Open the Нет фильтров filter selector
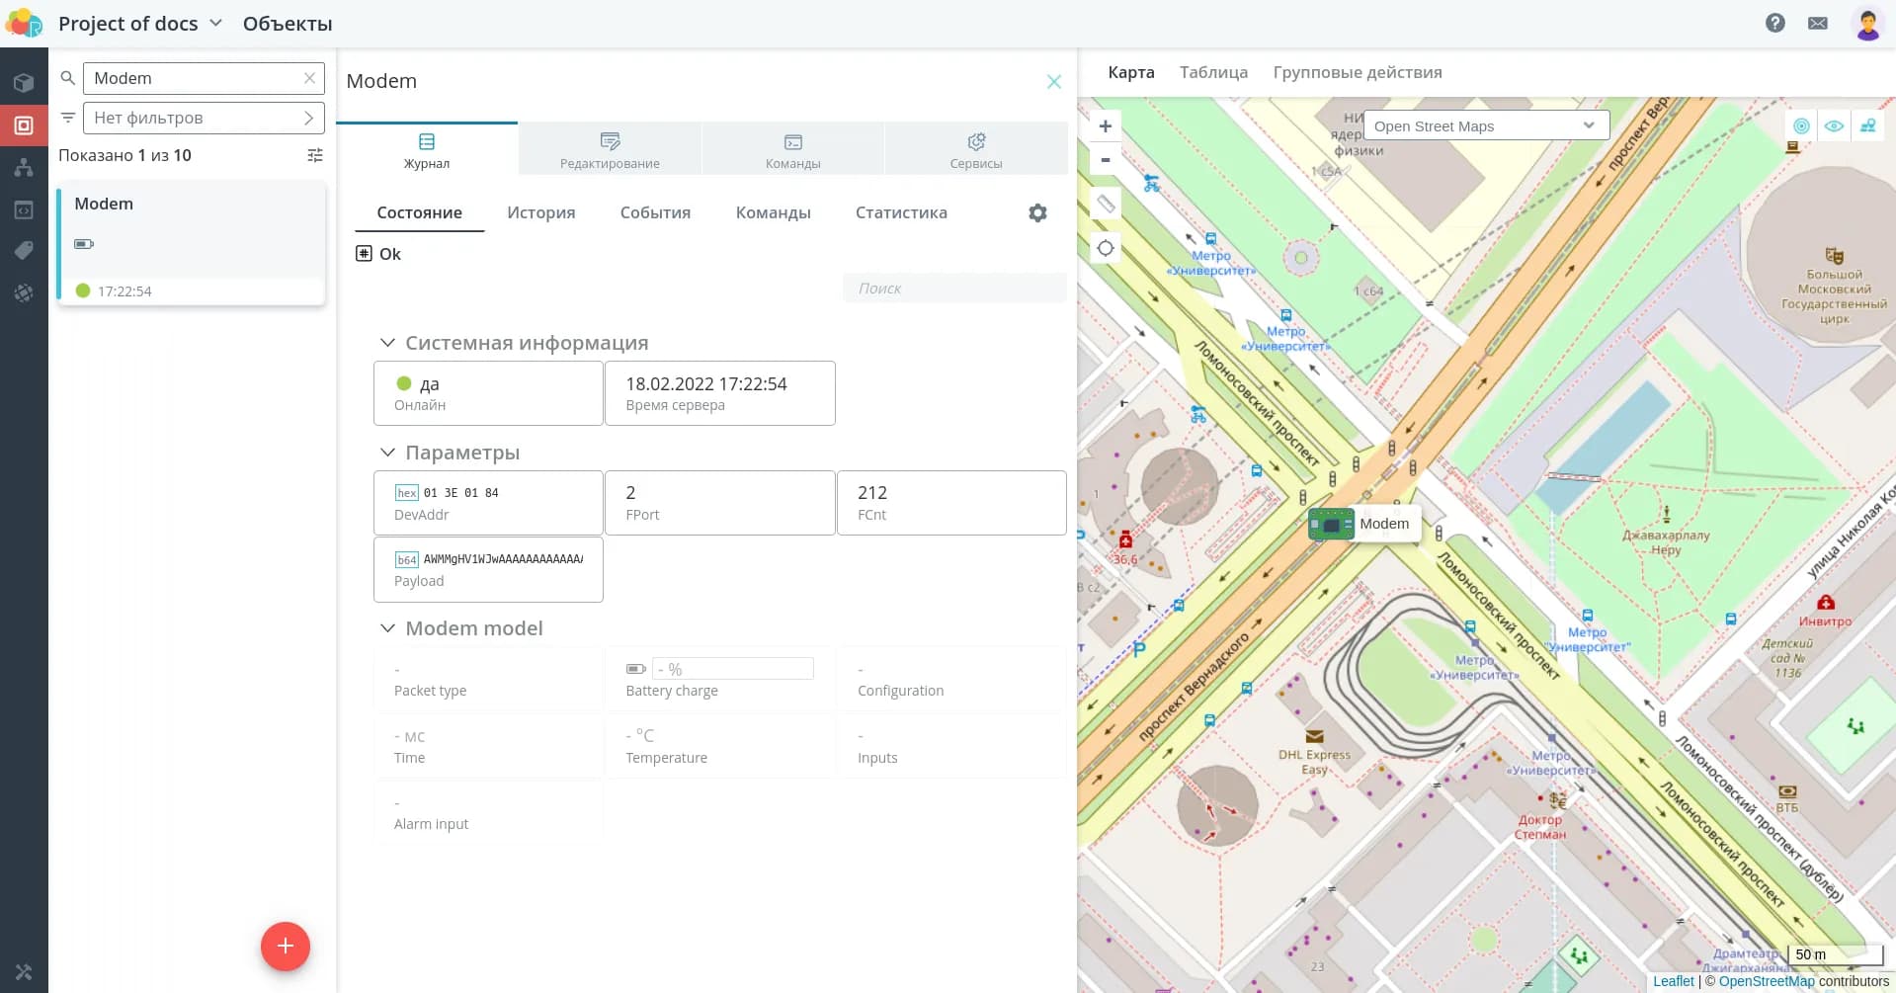Screen dimensions: 1896x993 point(204,118)
